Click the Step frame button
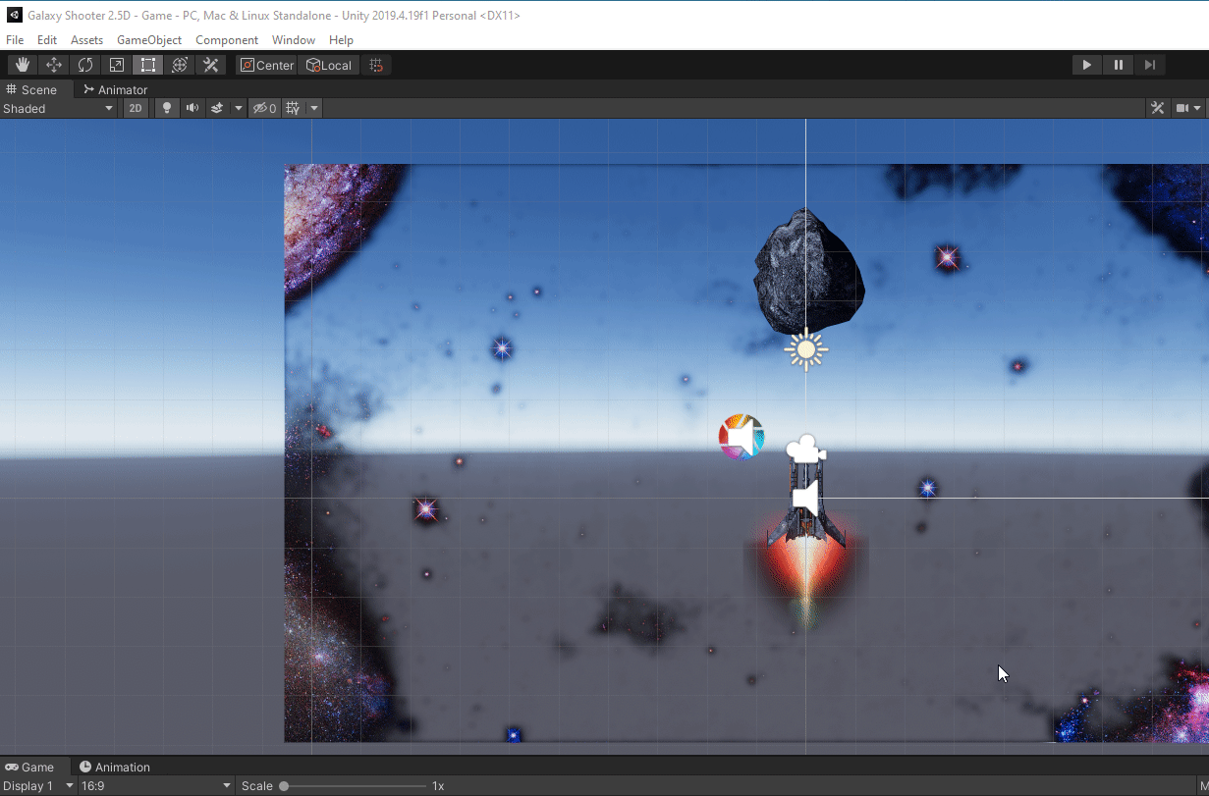The image size is (1209, 796). click(1149, 65)
